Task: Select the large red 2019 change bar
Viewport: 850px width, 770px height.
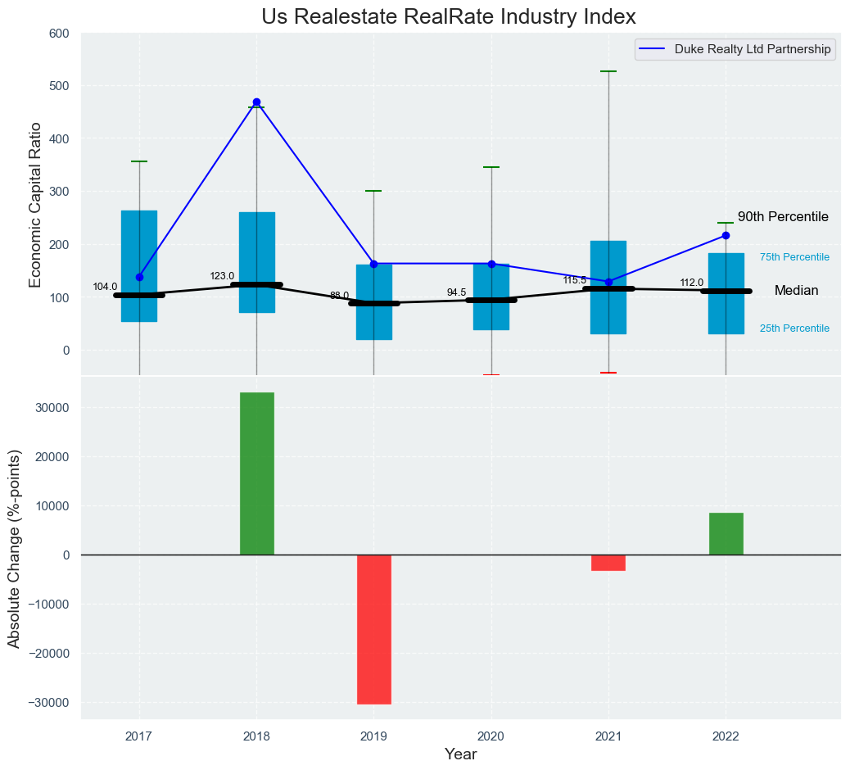Action: [x=373, y=629]
